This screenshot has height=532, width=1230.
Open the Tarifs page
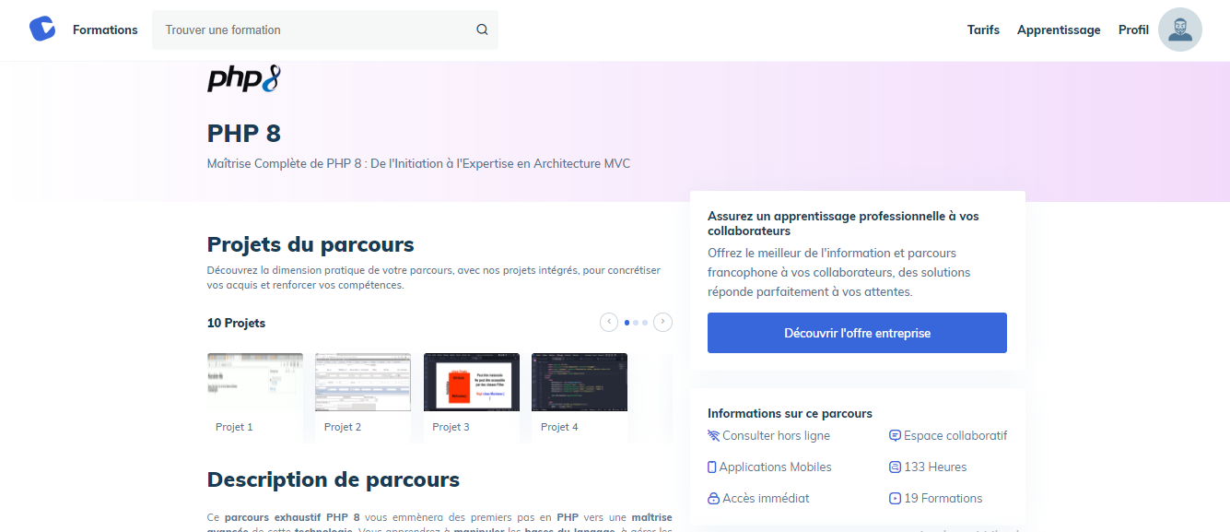pos(983,30)
